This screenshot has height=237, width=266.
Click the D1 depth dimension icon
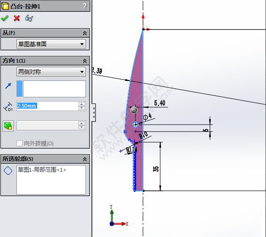pyautogui.click(x=8, y=107)
